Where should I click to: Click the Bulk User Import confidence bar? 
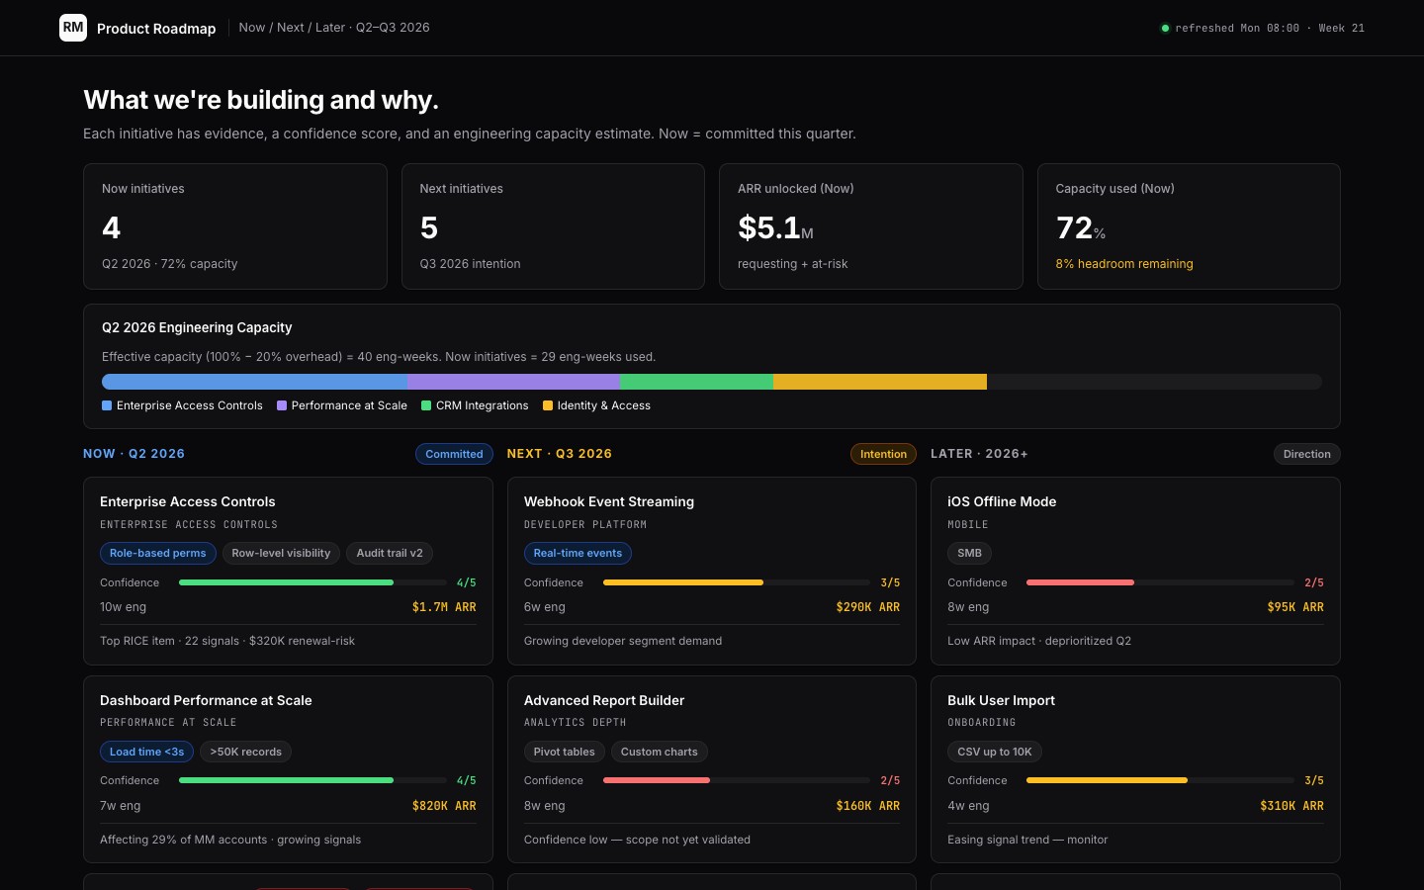click(1161, 780)
